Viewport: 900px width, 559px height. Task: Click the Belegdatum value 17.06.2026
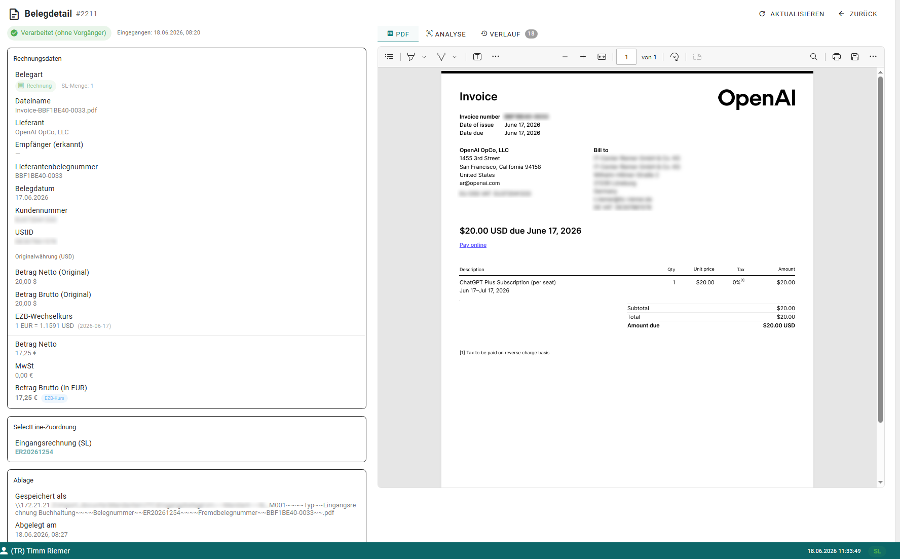pos(31,198)
